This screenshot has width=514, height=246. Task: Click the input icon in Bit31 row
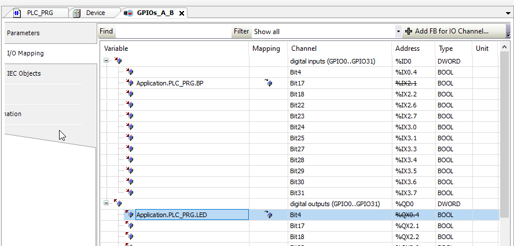[x=130, y=192]
